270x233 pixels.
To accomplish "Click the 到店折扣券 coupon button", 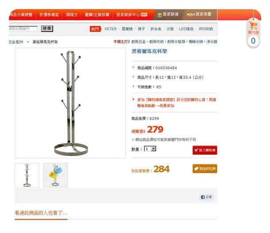I will coord(205,168).
